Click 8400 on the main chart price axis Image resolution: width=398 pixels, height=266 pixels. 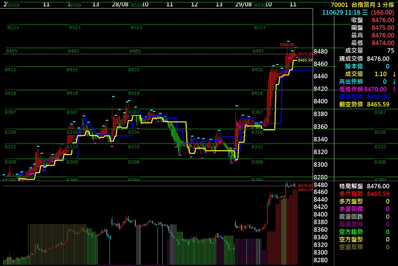320,101
